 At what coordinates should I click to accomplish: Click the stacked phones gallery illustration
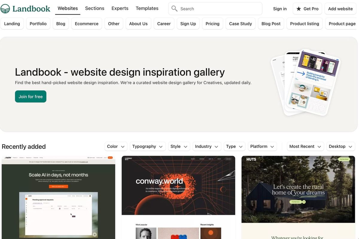[x=305, y=83]
